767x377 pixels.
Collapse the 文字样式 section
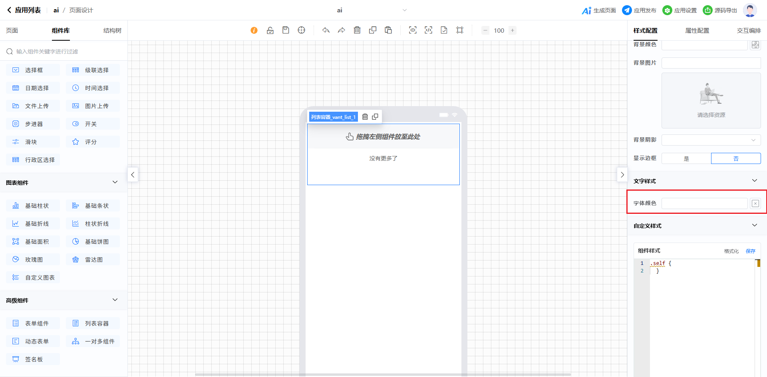[754, 181]
